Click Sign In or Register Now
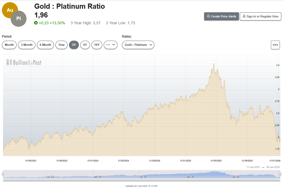The height and width of the screenshot is (189, 284). (260, 16)
